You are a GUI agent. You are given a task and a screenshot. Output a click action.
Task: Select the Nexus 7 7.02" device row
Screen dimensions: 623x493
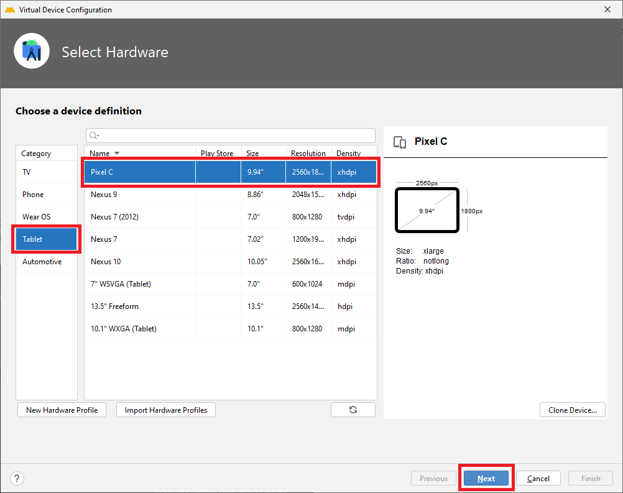tap(231, 239)
